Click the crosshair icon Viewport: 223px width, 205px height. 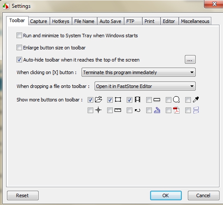coord(98,110)
